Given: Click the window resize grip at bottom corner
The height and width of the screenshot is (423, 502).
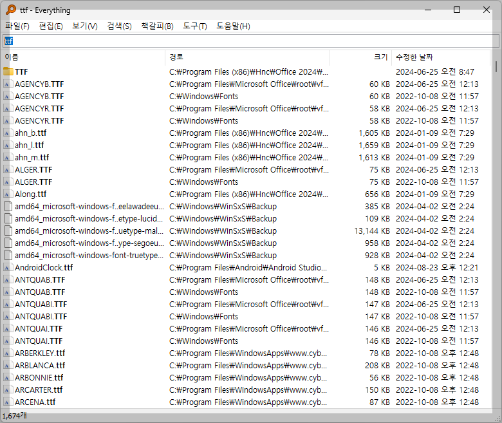Looking at the screenshot, I should click(x=498, y=418).
